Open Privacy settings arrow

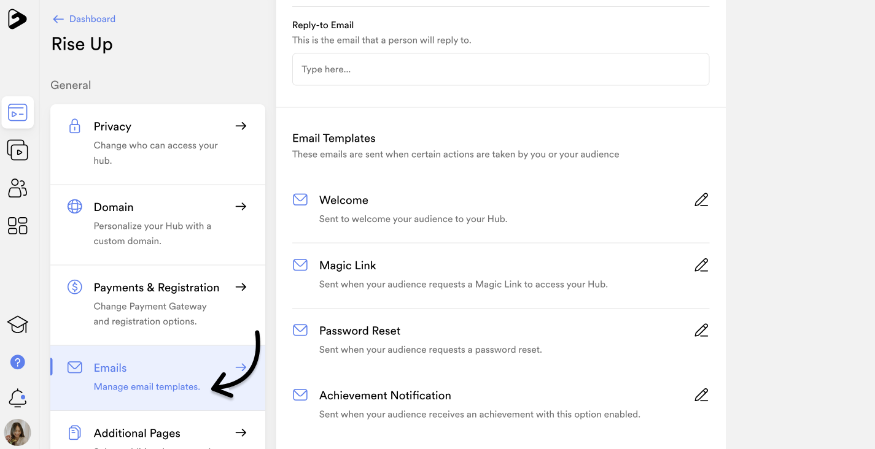pos(241,126)
